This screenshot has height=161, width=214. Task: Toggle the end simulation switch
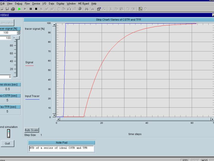tap(9, 134)
